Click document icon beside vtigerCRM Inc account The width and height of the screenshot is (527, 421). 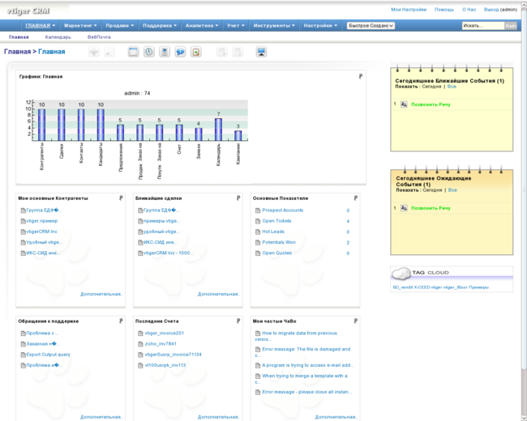click(x=24, y=232)
